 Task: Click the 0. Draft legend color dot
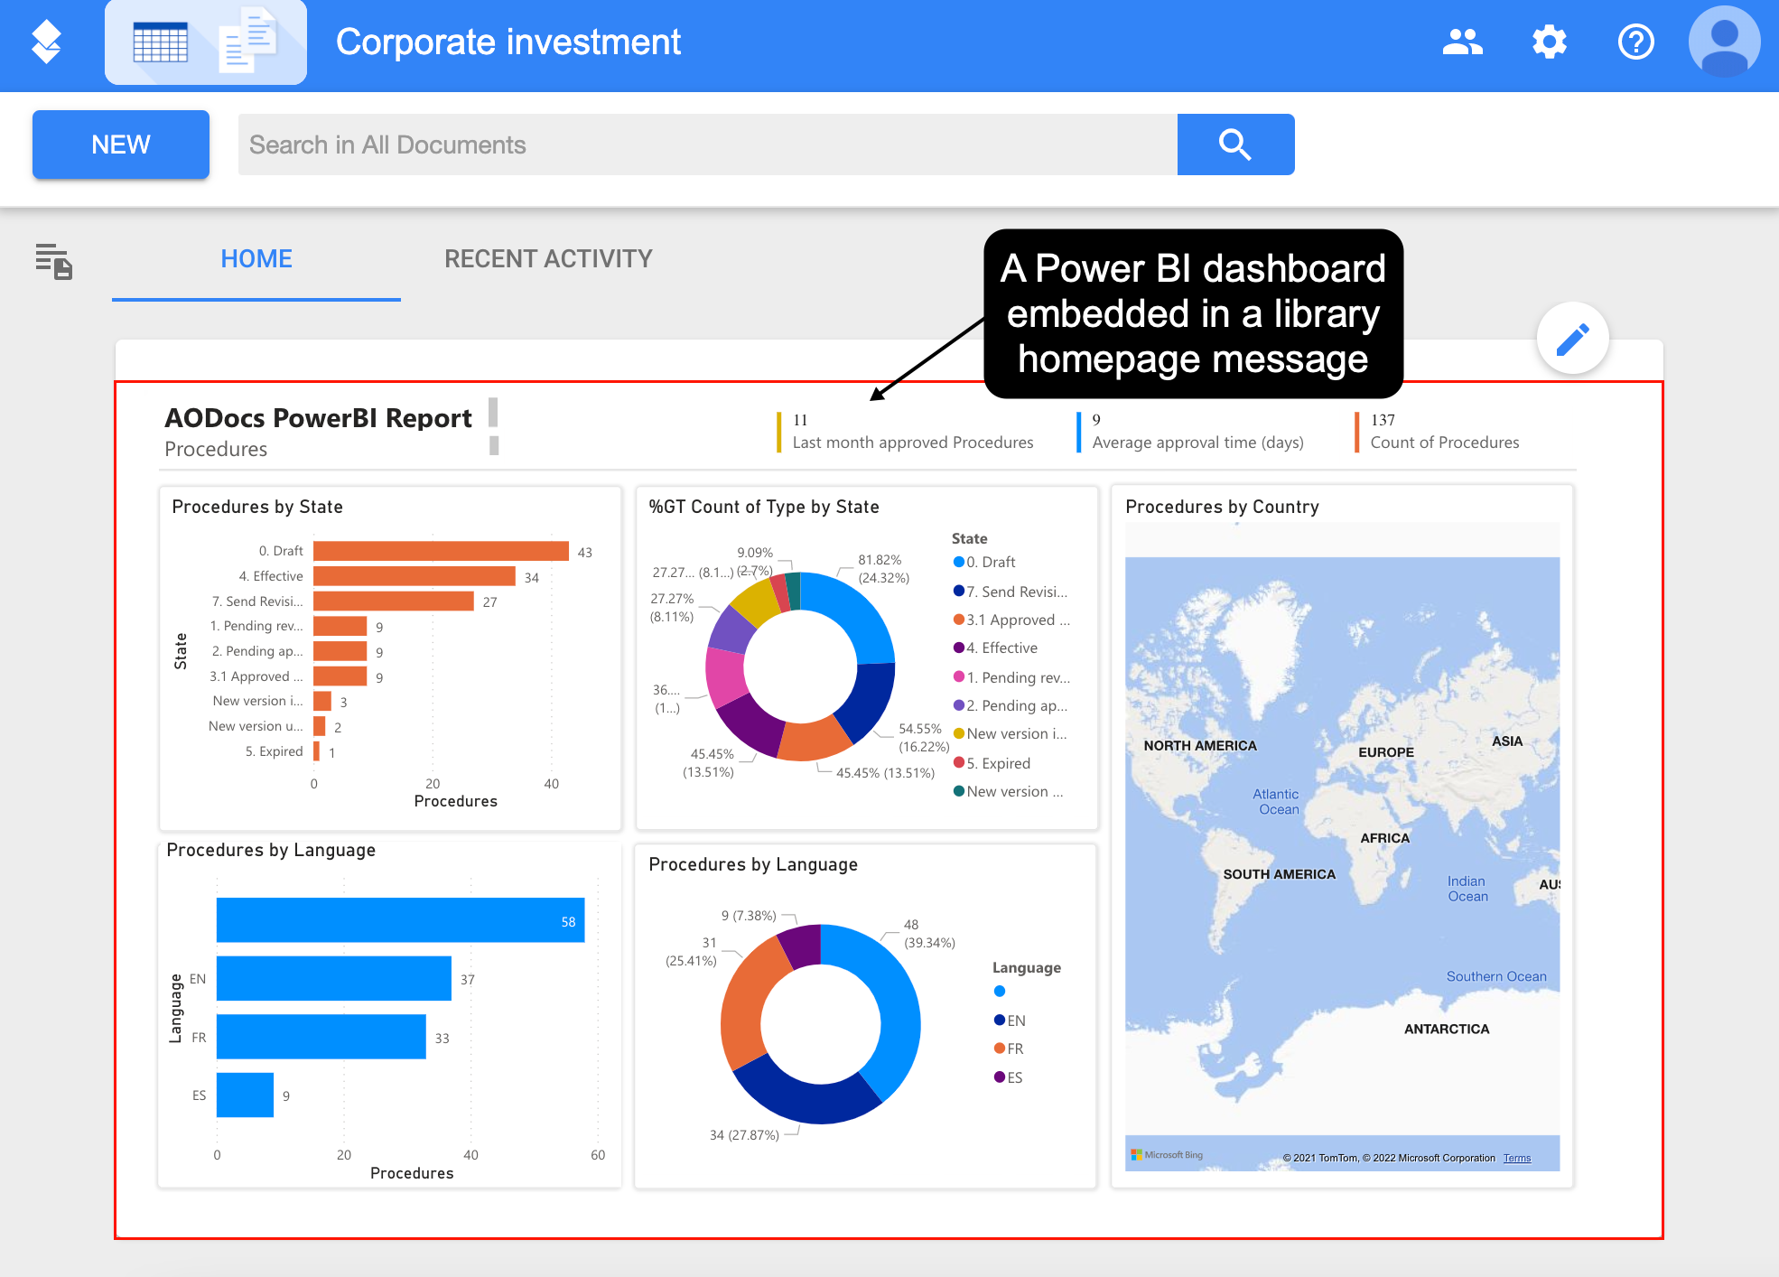click(959, 562)
